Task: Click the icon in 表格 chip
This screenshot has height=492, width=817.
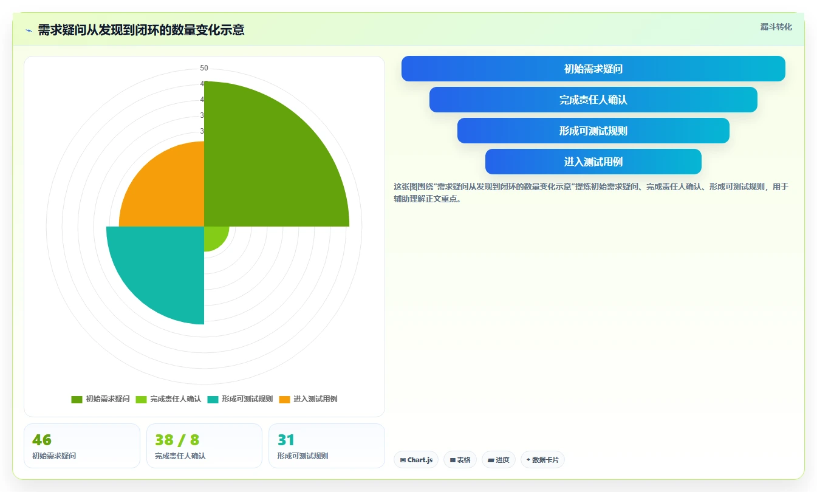Action: coord(453,460)
